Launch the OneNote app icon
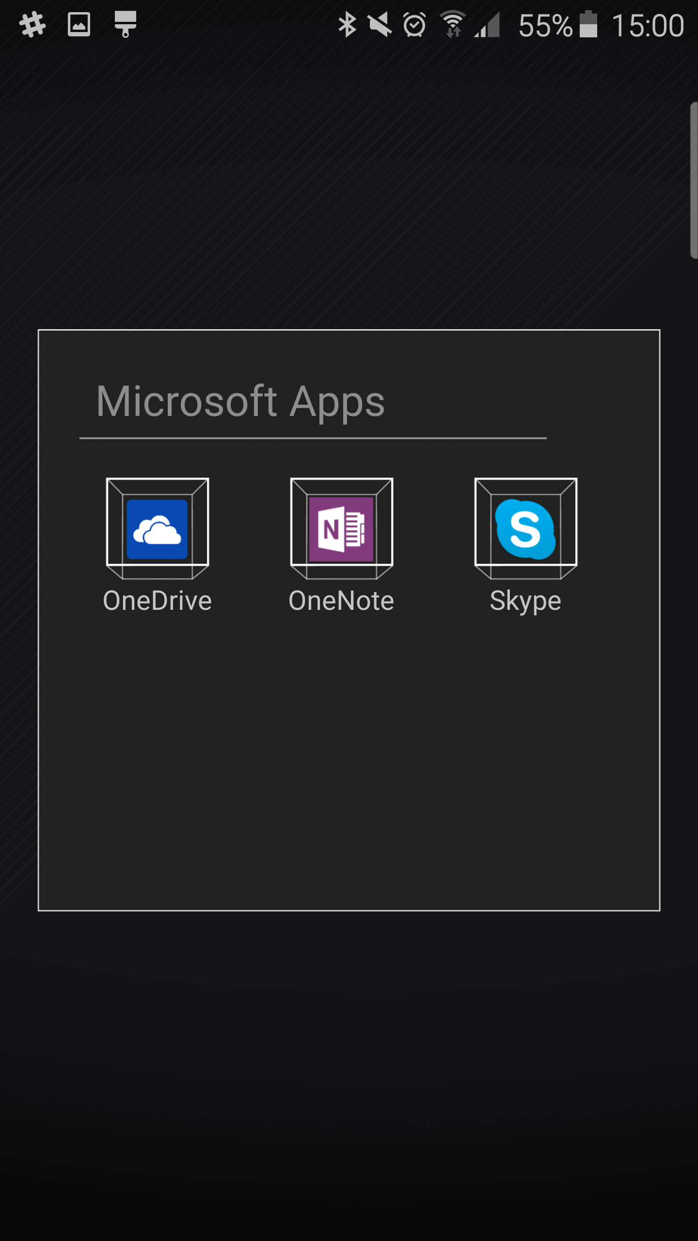 click(341, 528)
